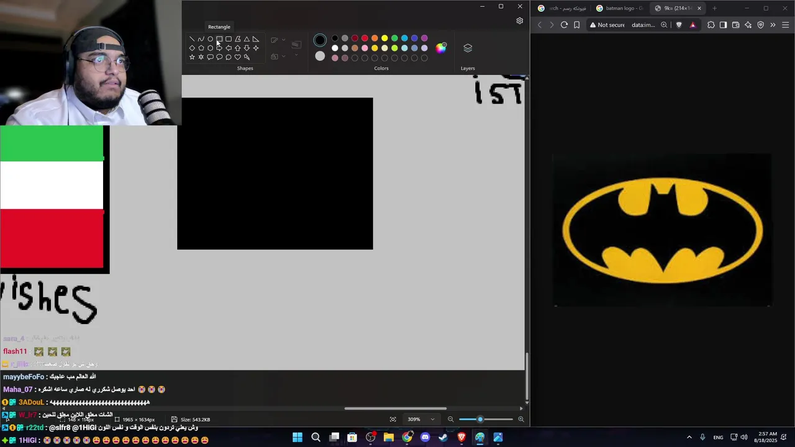The image size is (795, 447).
Task: Expand the shape outline dropdown
Action: 283,40
